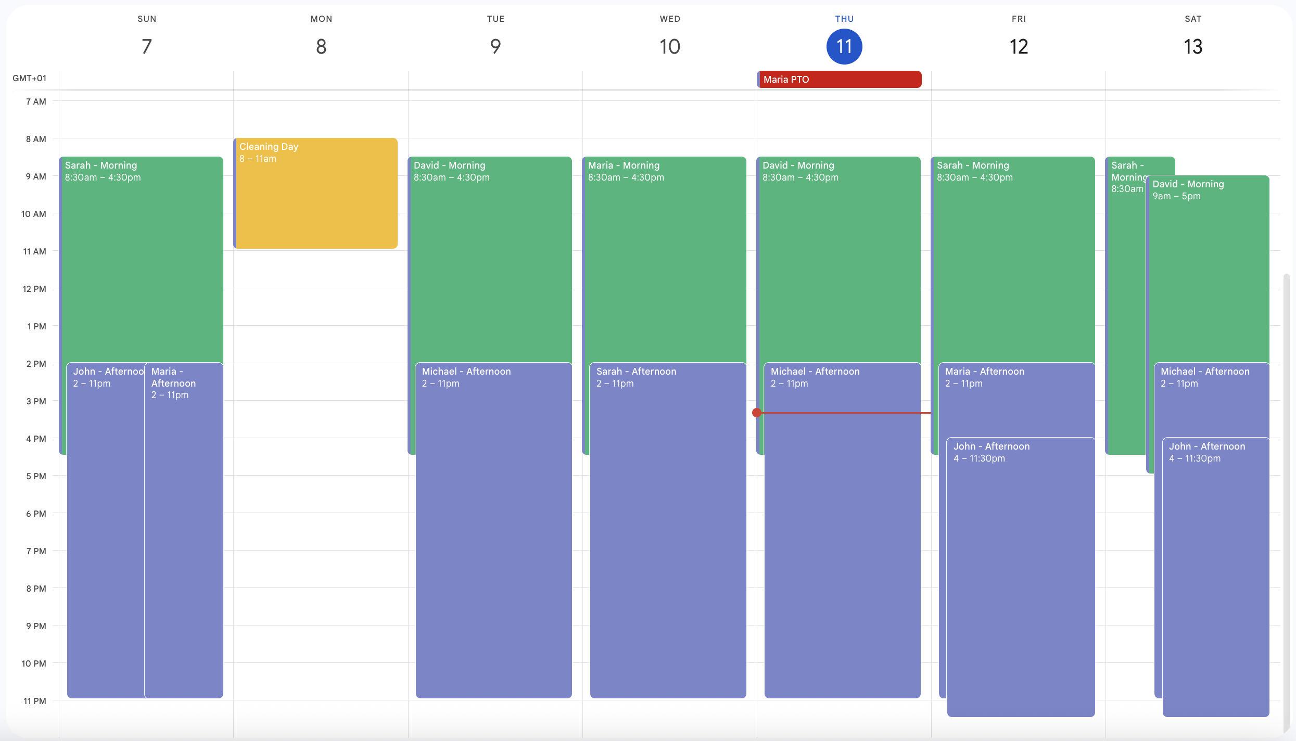Screen dimensions: 1296x741
Task: Open David's 9am–5pm shift on Saturday
Action: [x=1208, y=250]
